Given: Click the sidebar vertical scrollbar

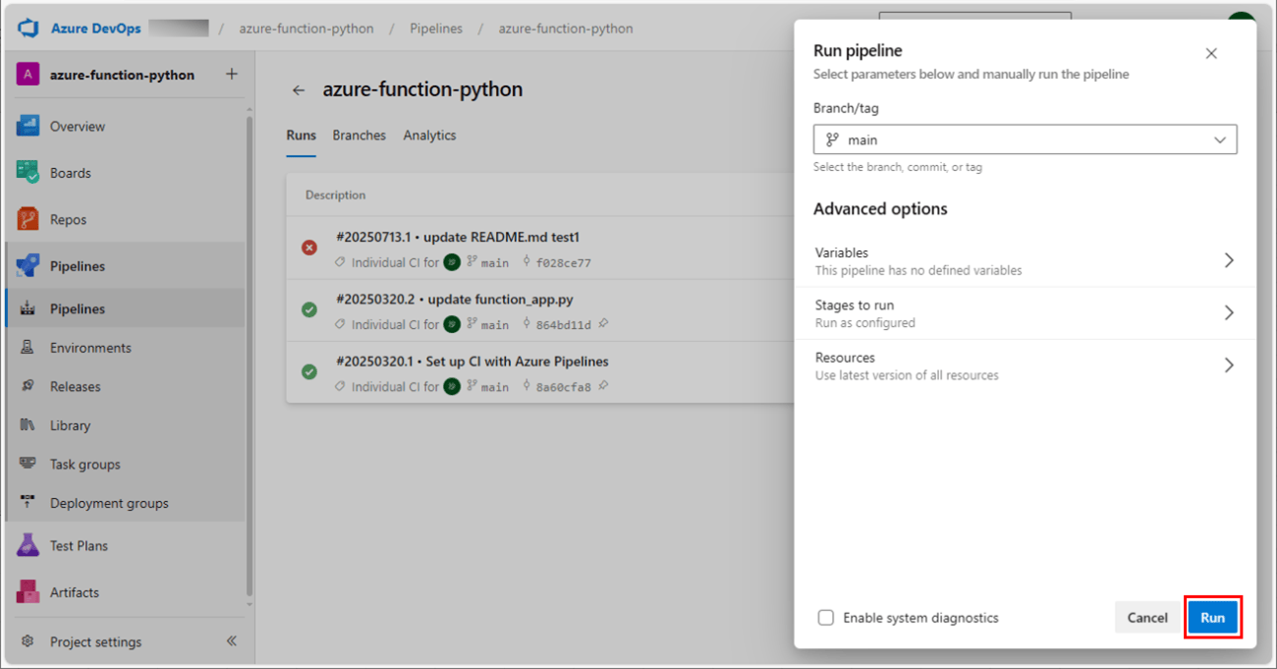Looking at the screenshot, I should click(x=250, y=356).
